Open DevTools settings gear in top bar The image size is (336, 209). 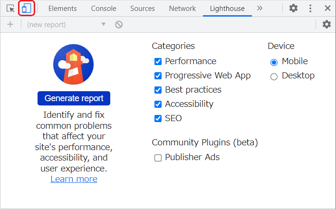click(294, 9)
